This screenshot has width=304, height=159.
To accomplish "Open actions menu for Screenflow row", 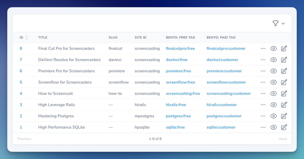I will [263, 82].
